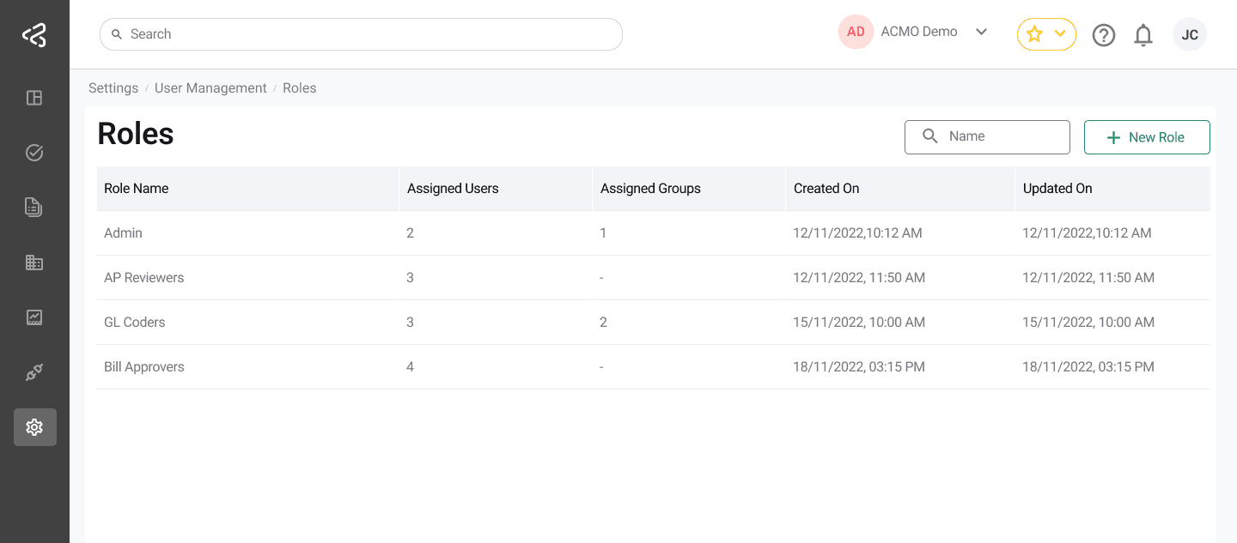1237x543 pixels.
Task: Open the Dashboard panel from the sidebar
Action: point(34,98)
